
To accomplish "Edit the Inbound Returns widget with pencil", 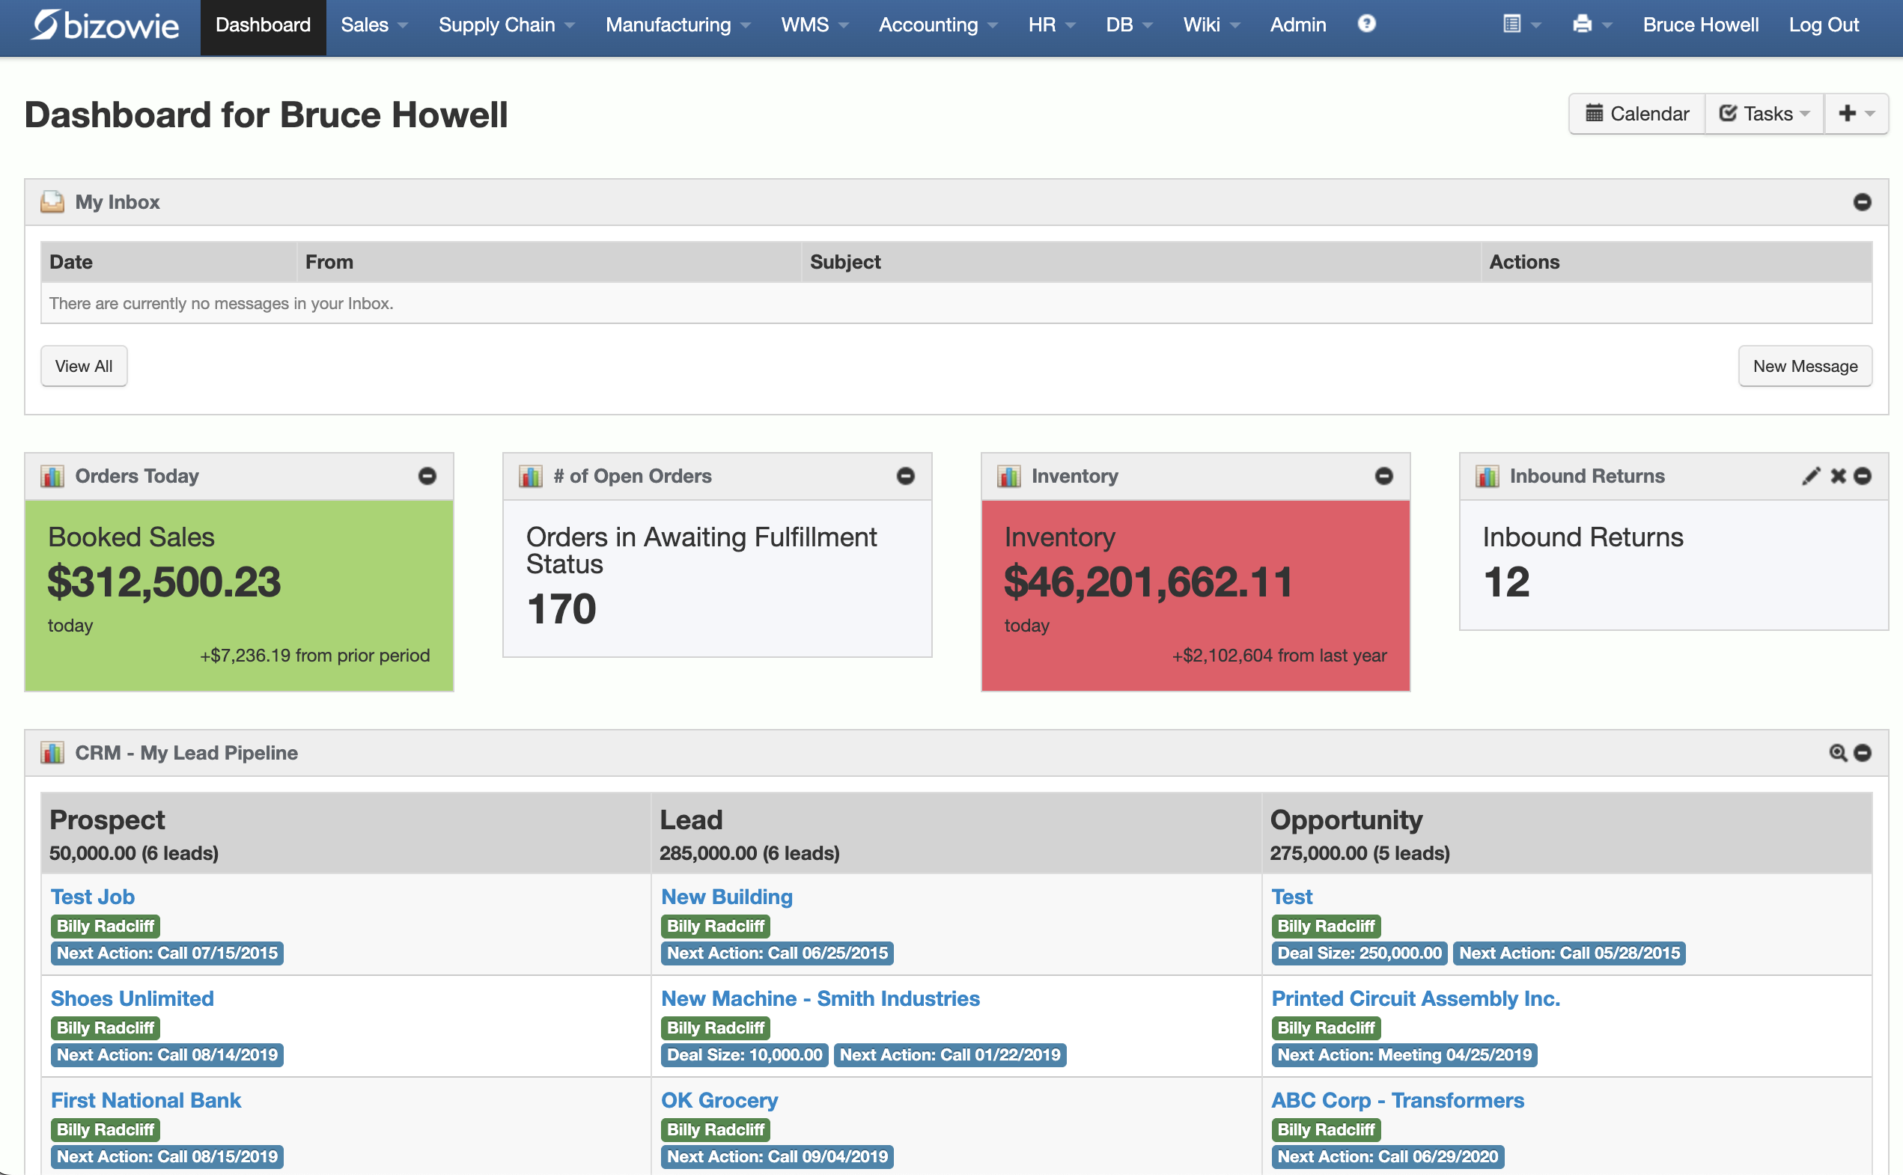I will tap(1810, 475).
